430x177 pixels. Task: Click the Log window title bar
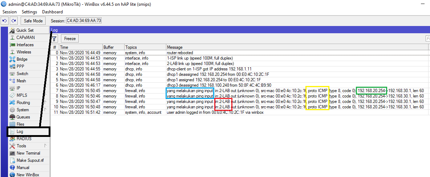pyautogui.click(x=240, y=30)
